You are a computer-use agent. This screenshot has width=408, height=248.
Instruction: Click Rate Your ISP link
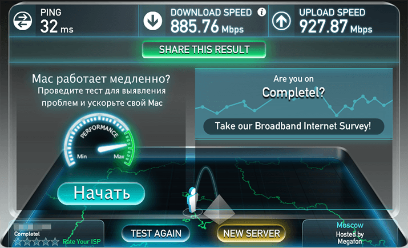[82, 242]
